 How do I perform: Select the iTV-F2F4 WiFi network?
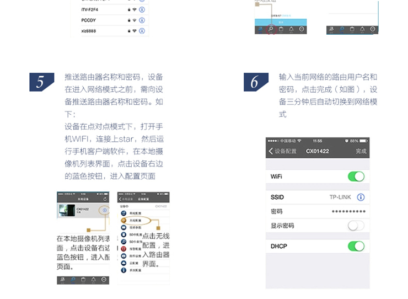point(115,9)
